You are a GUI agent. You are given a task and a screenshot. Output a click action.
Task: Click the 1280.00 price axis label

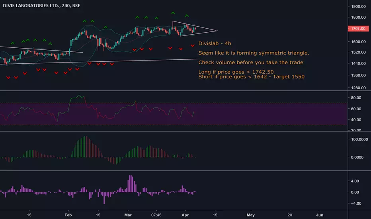(358, 88)
